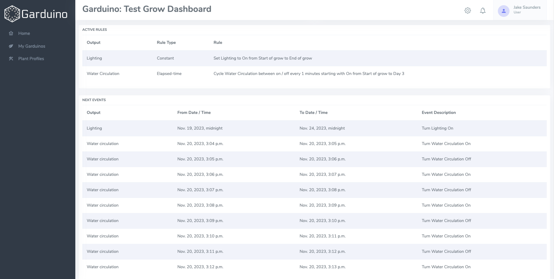Open Plant Profiles page
The width and height of the screenshot is (554, 279).
click(31, 59)
